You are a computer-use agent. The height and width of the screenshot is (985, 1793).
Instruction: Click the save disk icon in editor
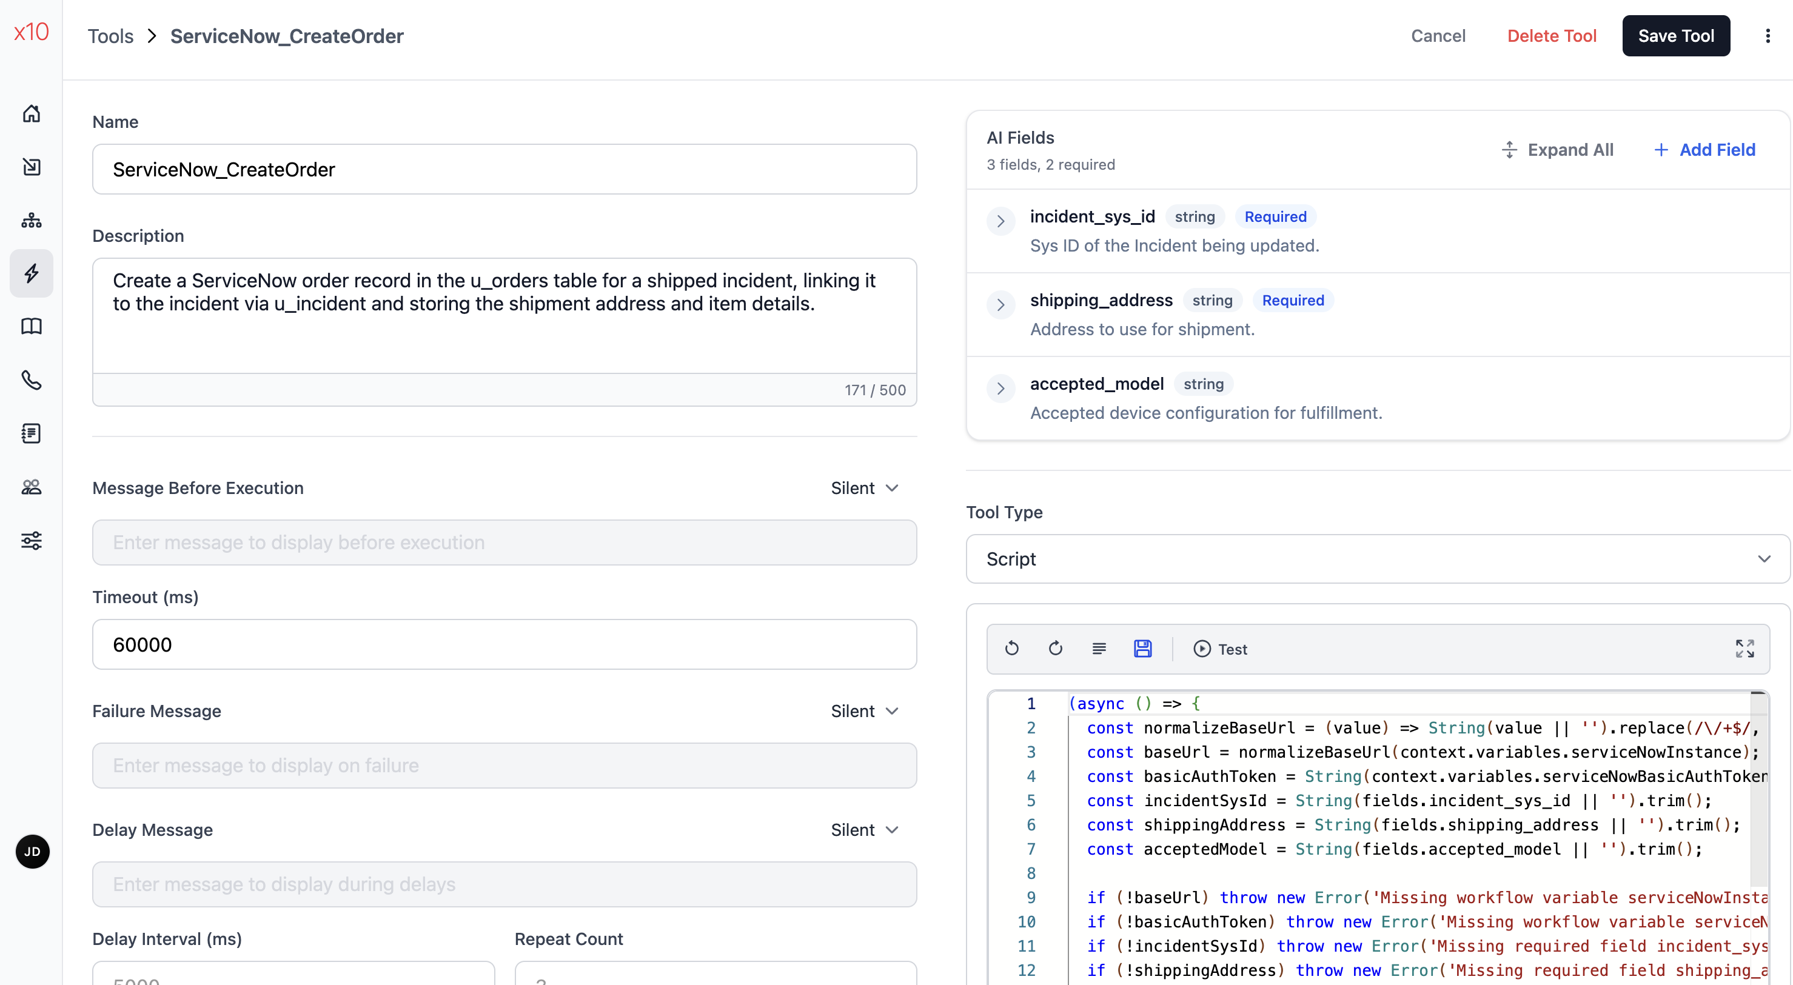click(1143, 649)
